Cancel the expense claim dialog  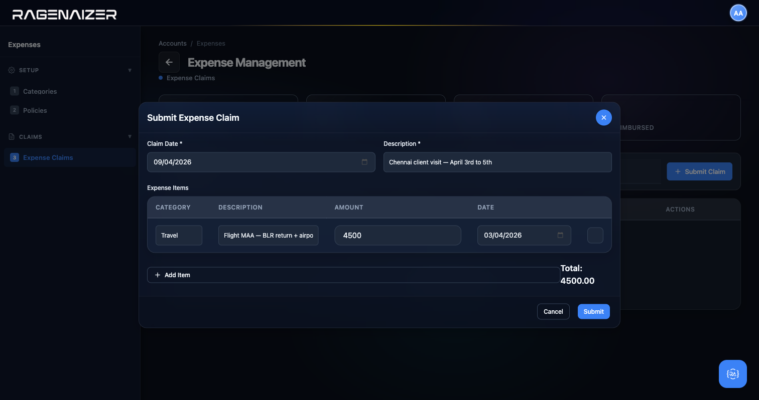click(553, 311)
